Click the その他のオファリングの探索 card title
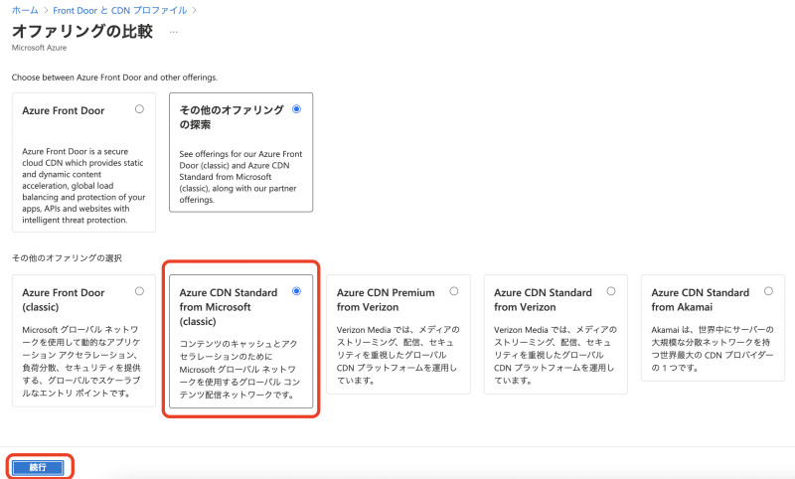 pyautogui.click(x=231, y=117)
